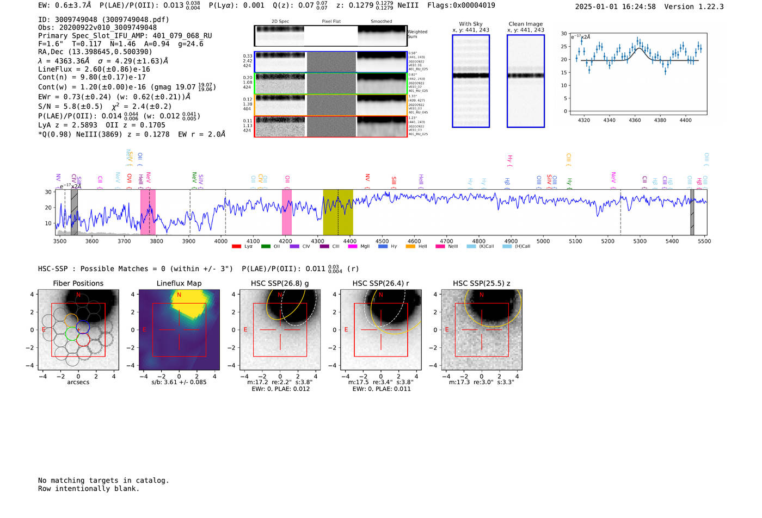This screenshot has width=762, height=518.
Task: Select the blue-bordered 2D spec fiber row
Action: 330,62
